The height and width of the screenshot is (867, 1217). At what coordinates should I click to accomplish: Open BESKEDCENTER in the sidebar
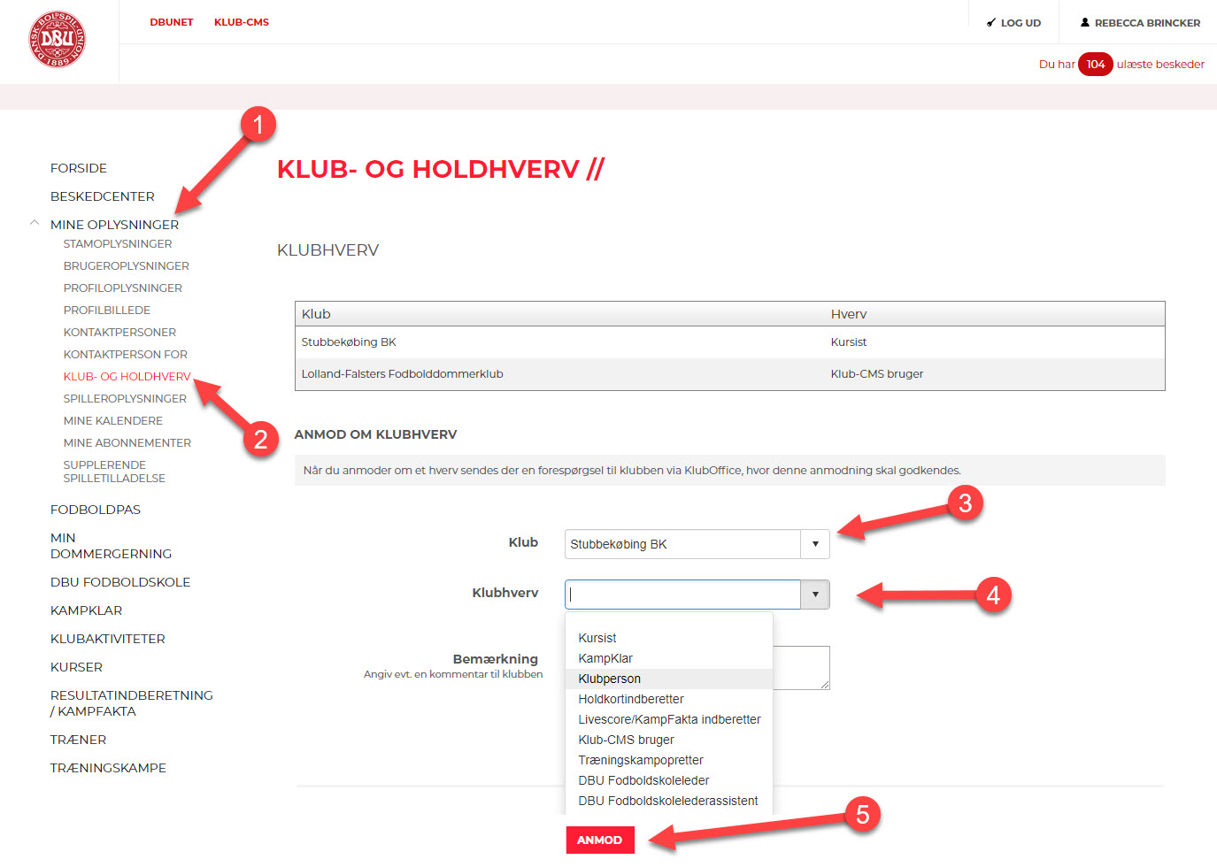coord(103,196)
